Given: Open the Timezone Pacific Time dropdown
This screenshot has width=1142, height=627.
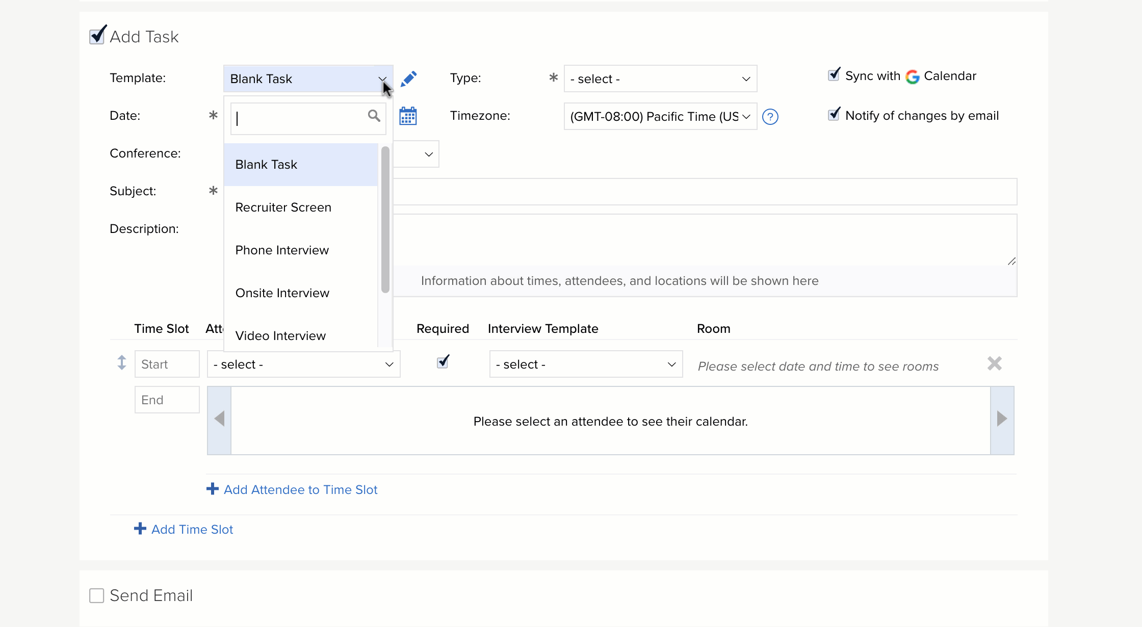Looking at the screenshot, I should tap(660, 116).
